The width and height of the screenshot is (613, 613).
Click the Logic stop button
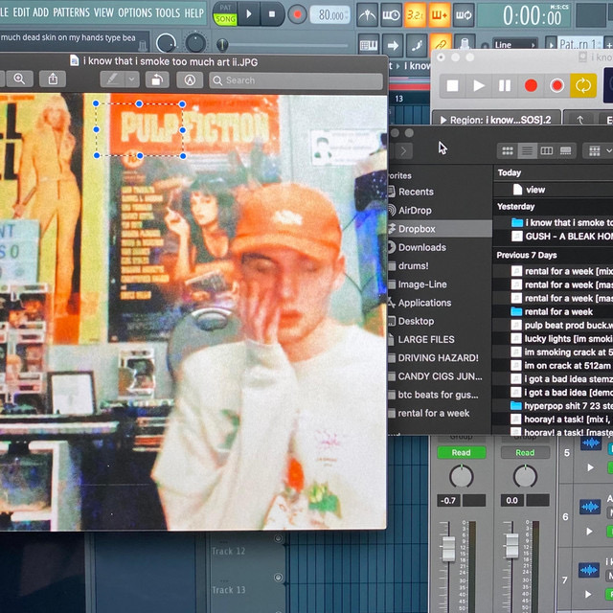coord(452,85)
